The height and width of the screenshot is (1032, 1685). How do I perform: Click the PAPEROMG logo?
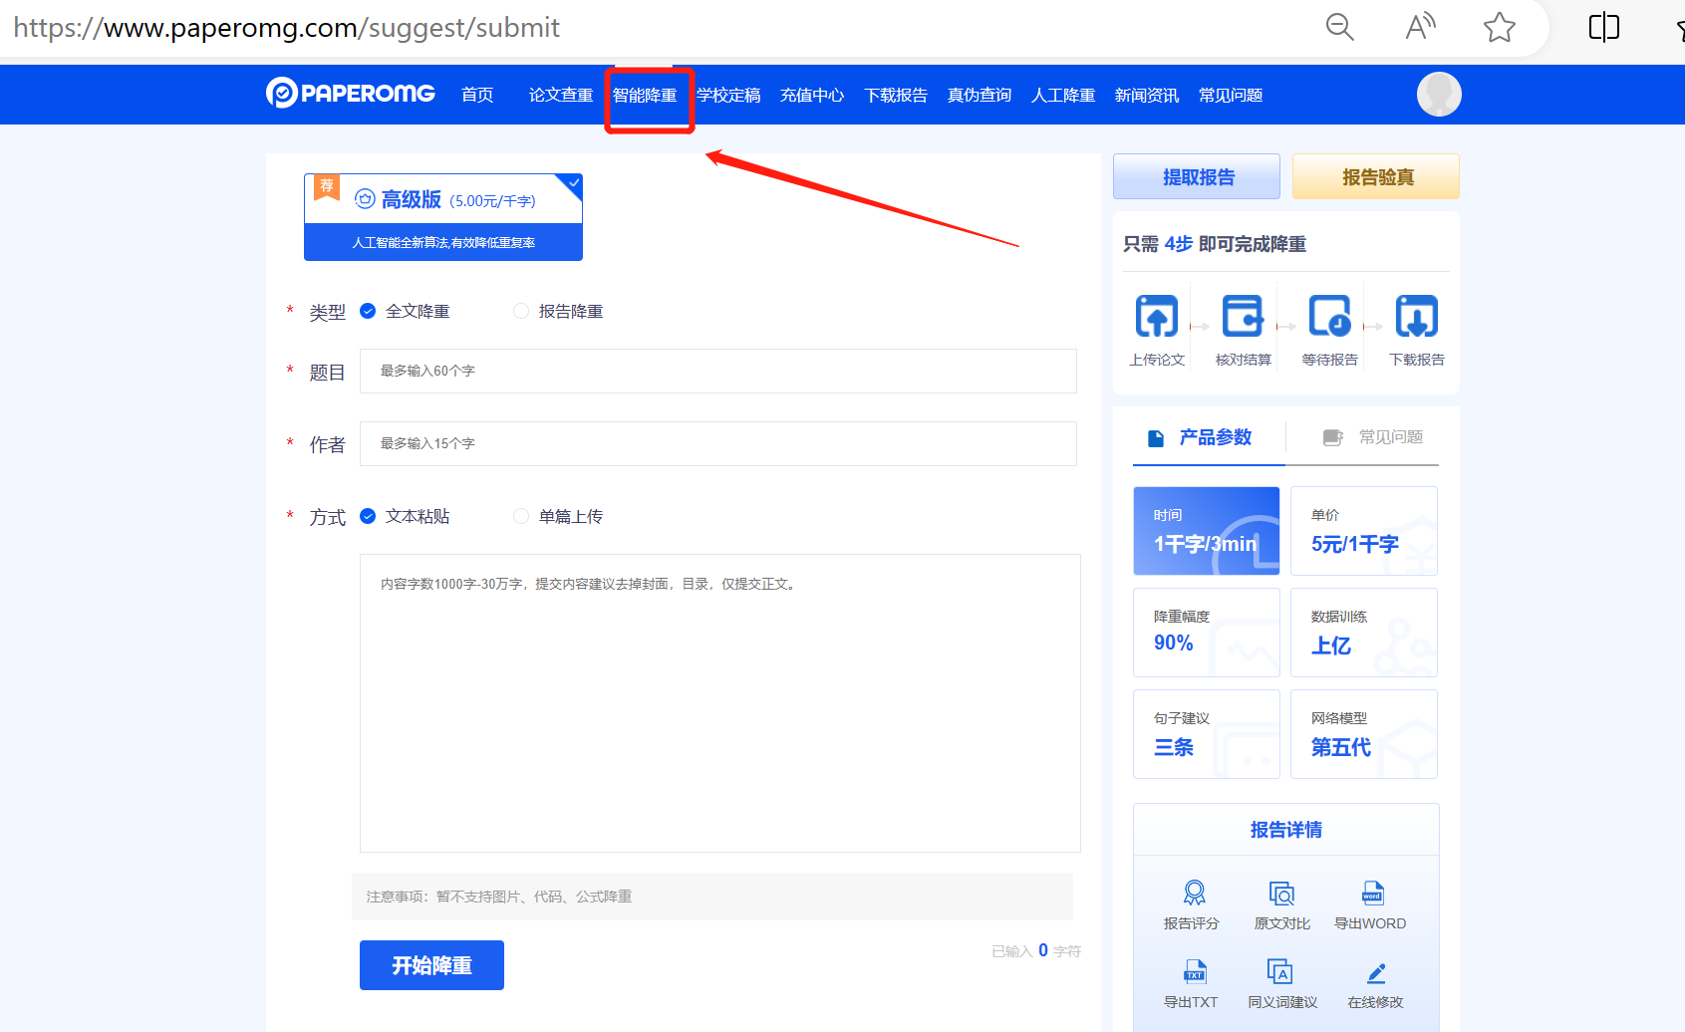pyautogui.click(x=351, y=94)
